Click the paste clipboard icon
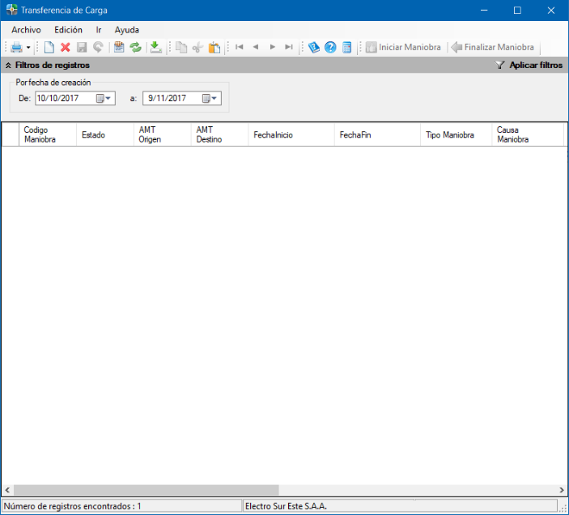The height and width of the screenshot is (515, 569). click(x=214, y=48)
